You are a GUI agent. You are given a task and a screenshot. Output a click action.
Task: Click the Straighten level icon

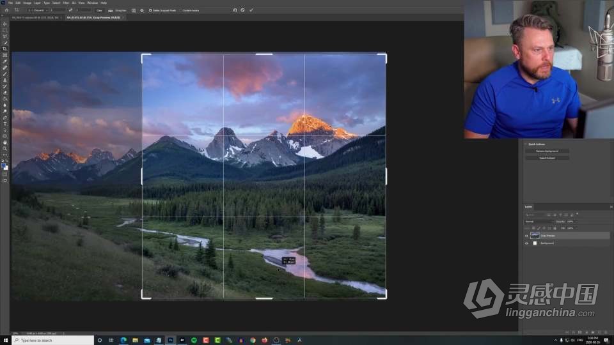111,10
